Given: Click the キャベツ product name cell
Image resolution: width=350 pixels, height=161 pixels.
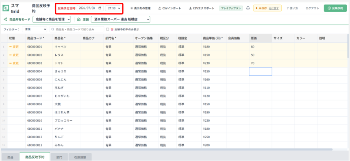Looking at the screenshot, I should click(67, 47).
